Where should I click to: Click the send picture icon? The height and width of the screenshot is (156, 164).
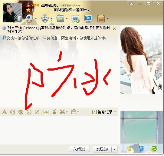coord(46,112)
